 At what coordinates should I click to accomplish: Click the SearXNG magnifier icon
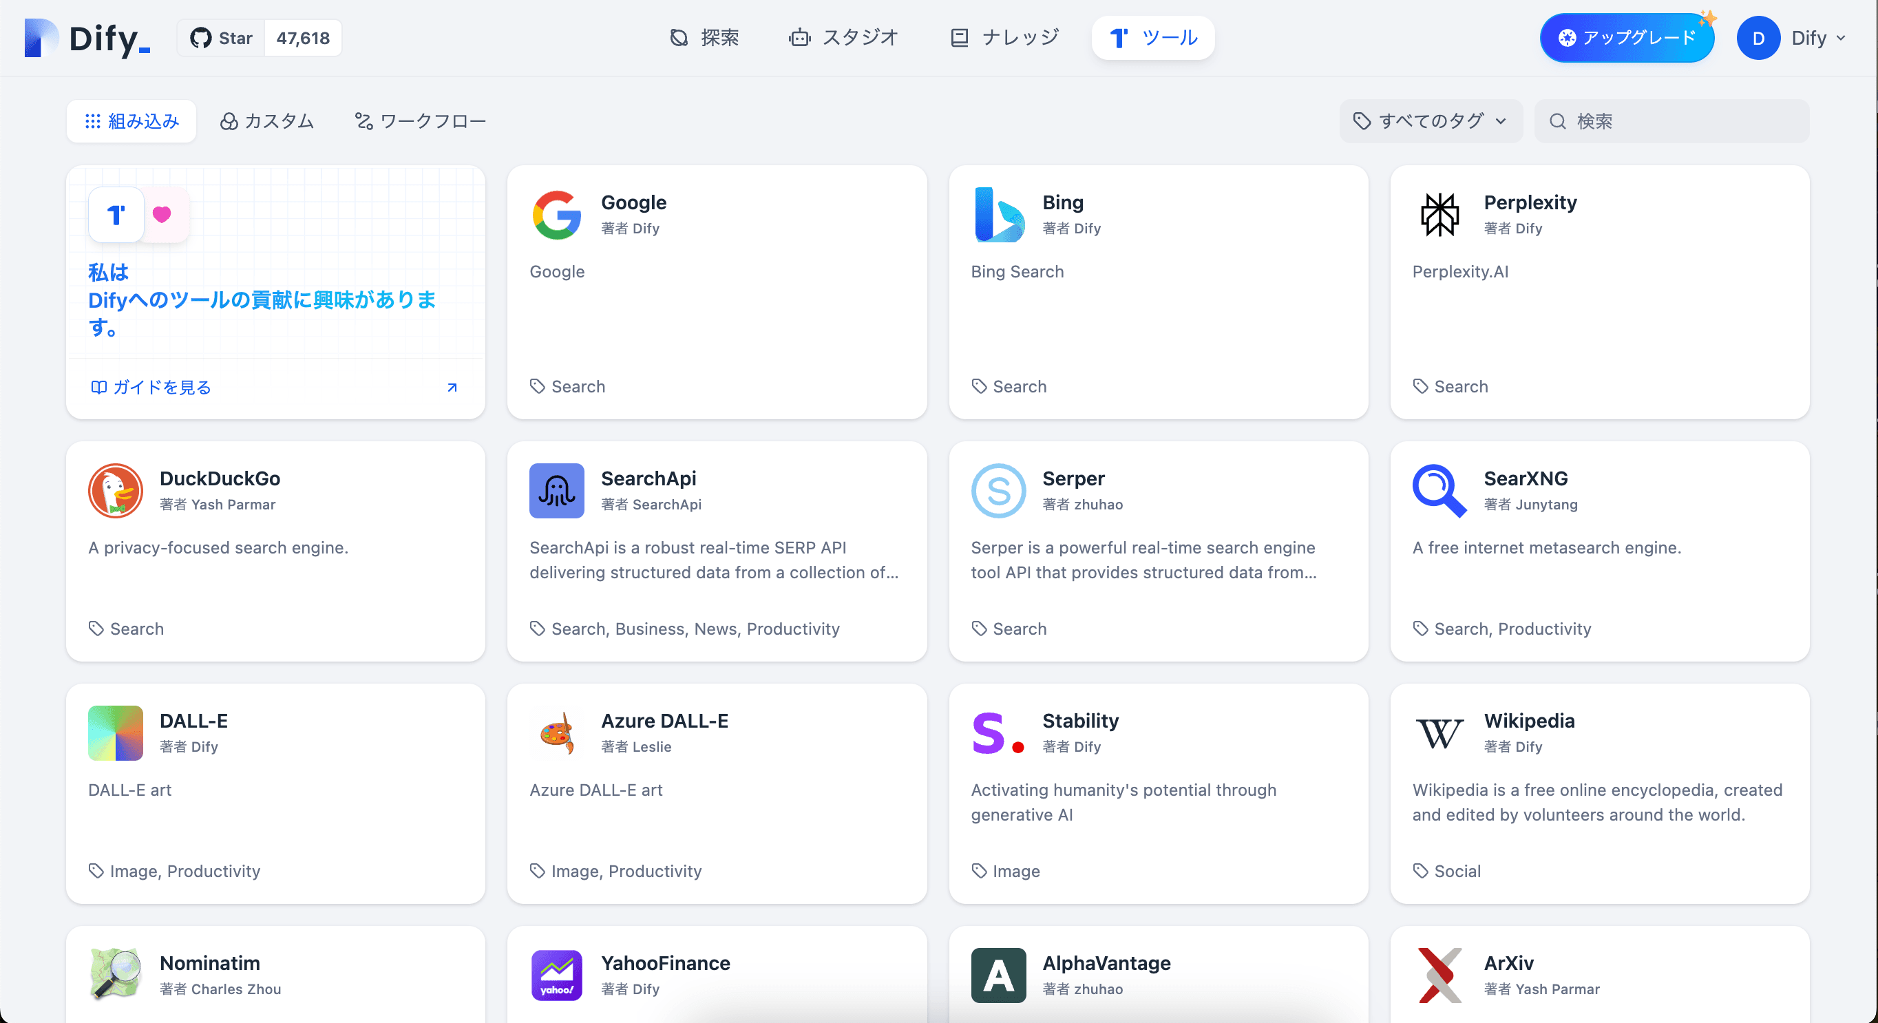click(x=1439, y=491)
